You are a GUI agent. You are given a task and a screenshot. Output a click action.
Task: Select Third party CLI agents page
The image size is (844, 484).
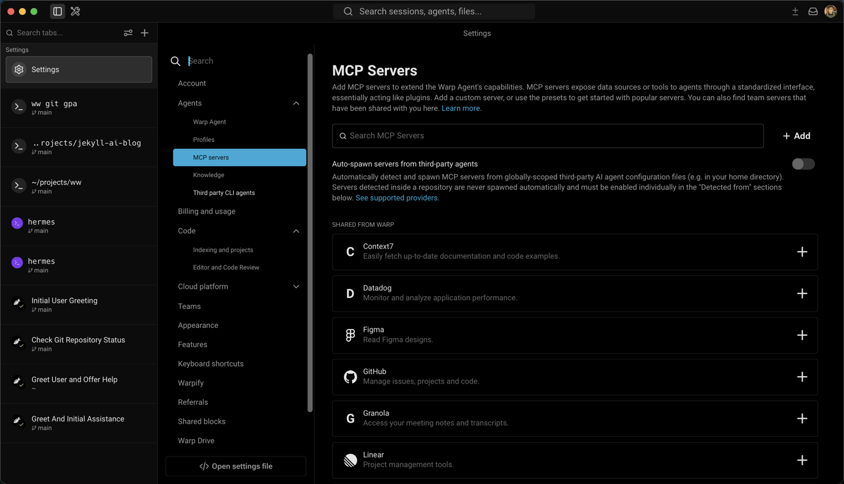click(x=224, y=193)
